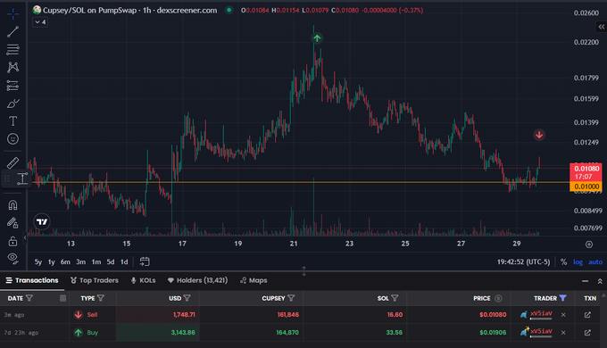Expand transactions panel with double chevron
Viewport: 607px width, 348px height.
[x=600, y=281]
